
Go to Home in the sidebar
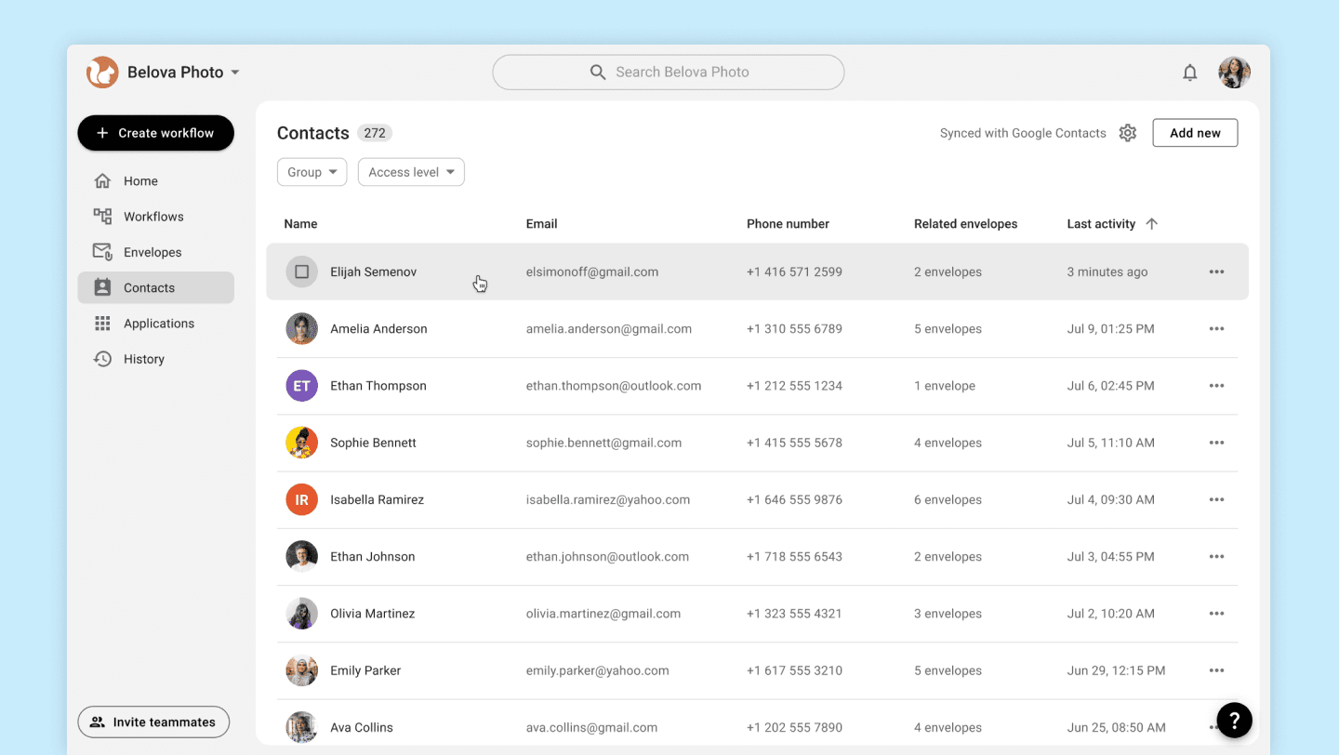tap(155, 181)
